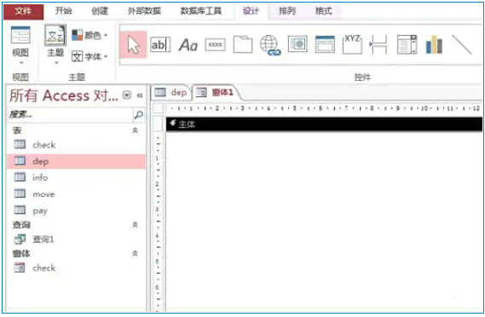This screenshot has height=317, width=485.
Task: Open the 字体 fonts dropdown
Action: click(x=89, y=56)
